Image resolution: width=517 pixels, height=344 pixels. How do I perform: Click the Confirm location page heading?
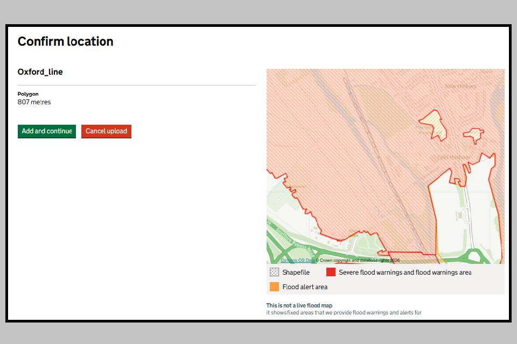[x=65, y=41]
